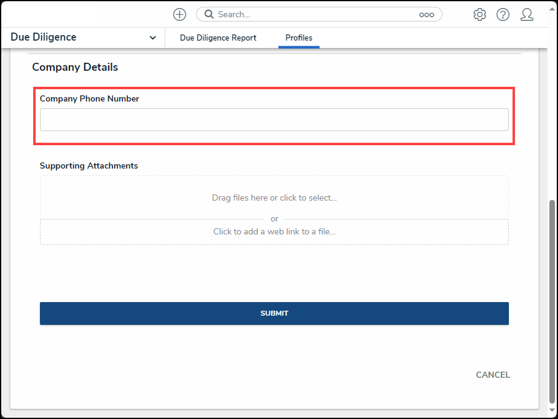Viewport: 558px width, 419px height.
Task: Click the scrollbar up arrow
Action: [x=552, y=9]
